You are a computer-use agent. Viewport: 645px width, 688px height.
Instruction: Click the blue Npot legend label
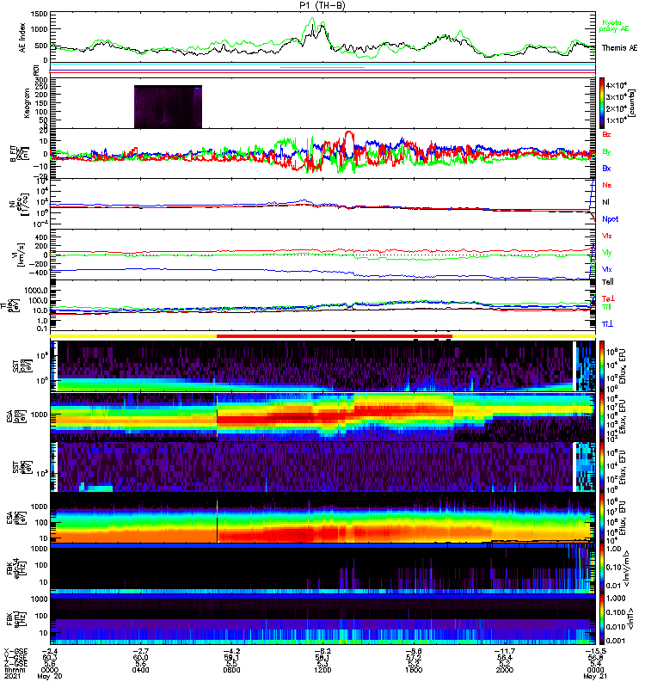pos(611,219)
